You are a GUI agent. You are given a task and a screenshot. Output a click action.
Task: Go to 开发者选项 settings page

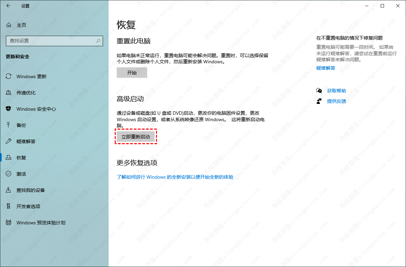pyautogui.click(x=28, y=206)
